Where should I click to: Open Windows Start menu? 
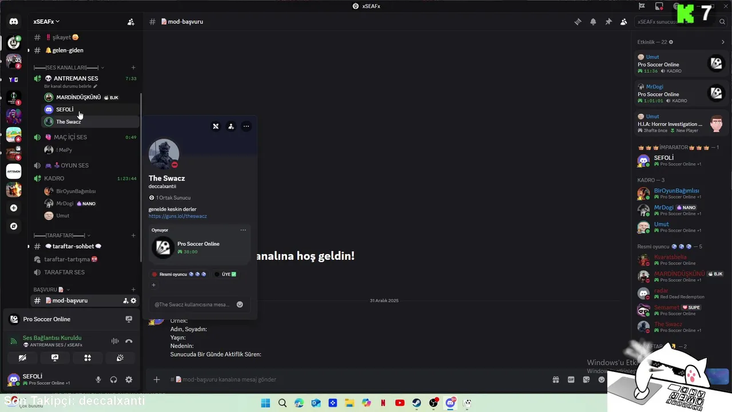265,403
